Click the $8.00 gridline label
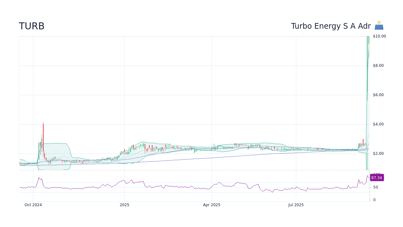403x227 pixels. pos(378,65)
